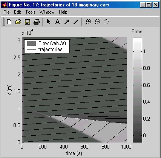Viewport: 161px width, 158px height.
Task: Minimize the Figure No. 17 window
Action: pyautogui.click(x=143, y=5)
